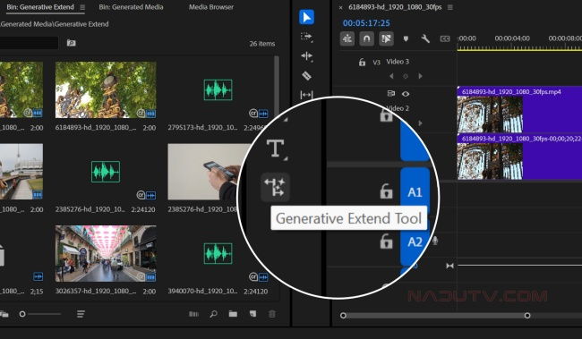
Task: Toggle V3 track targeting label
Action: [x=376, y=63]
